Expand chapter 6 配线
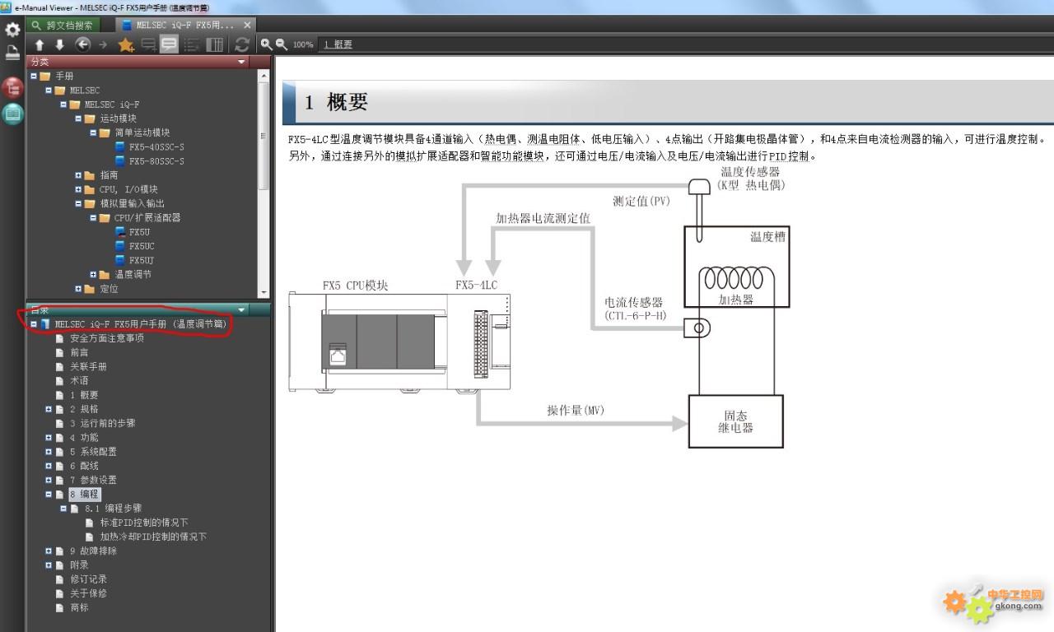 click(49, 466)
